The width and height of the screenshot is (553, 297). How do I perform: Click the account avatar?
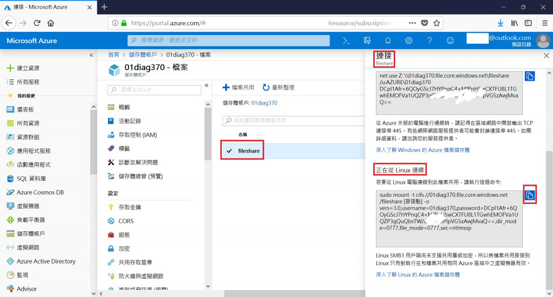(543, 40)
